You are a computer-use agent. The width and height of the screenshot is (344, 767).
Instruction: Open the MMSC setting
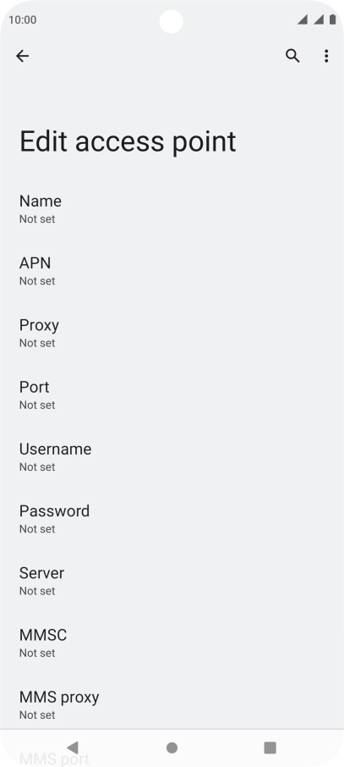(172, 643)
